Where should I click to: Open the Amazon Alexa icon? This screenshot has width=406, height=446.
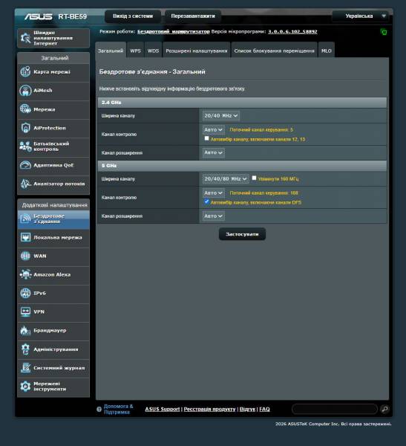(x=25, y=274)
